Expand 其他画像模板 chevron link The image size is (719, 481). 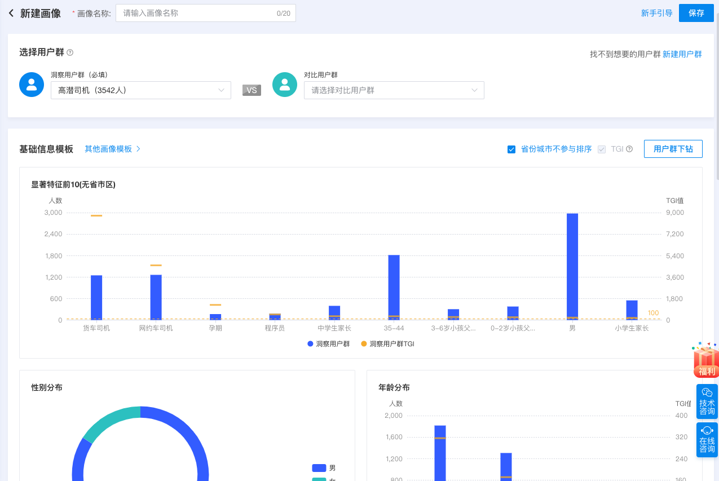tap(112, 149)
